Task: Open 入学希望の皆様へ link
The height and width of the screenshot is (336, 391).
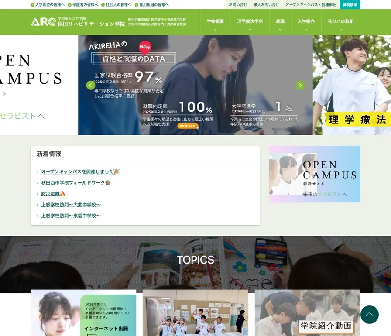Action: 50,5
